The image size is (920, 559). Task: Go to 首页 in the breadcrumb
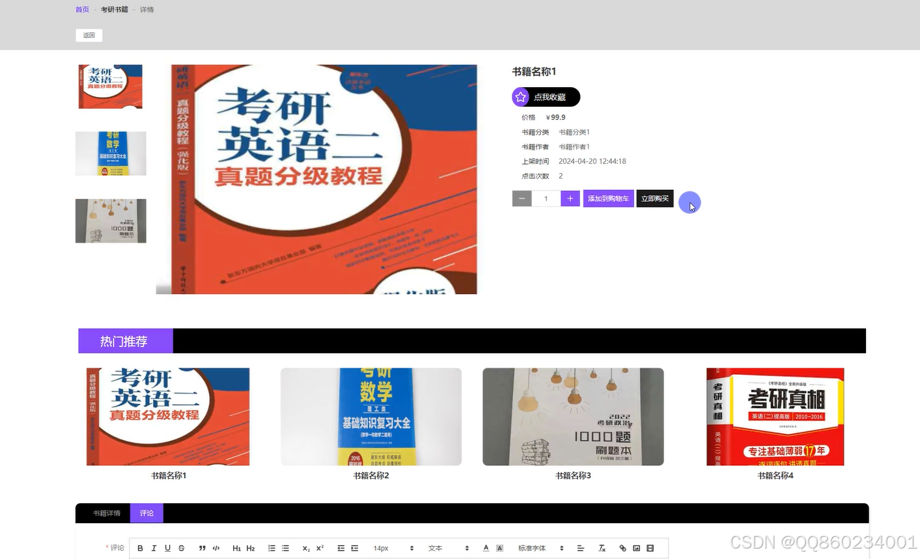[82, 10]
